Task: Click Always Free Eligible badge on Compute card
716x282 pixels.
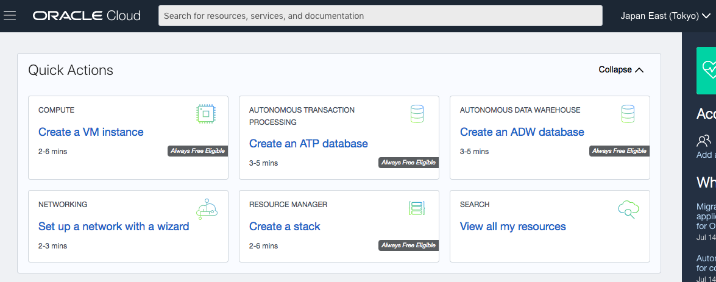Action: [x=197, y=151]
